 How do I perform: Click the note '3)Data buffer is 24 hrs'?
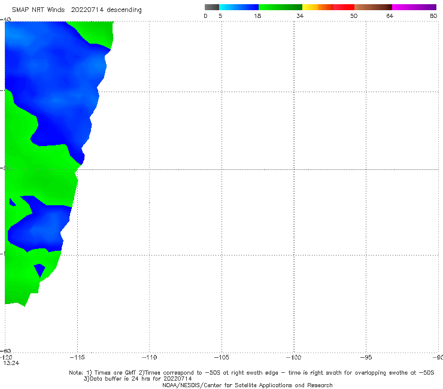click(x=138, y=379)
